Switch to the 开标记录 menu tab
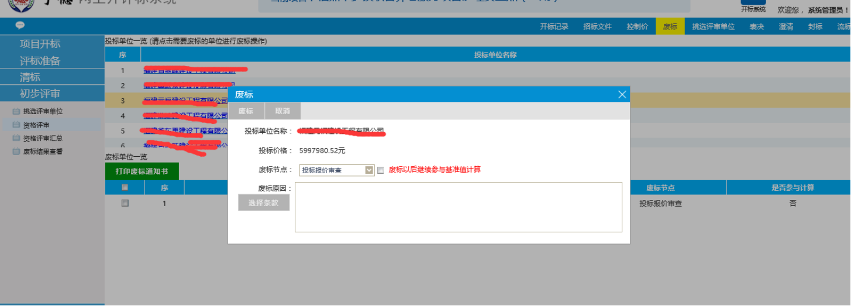Screen dimensions: 851x306 [x=554, y=26]
